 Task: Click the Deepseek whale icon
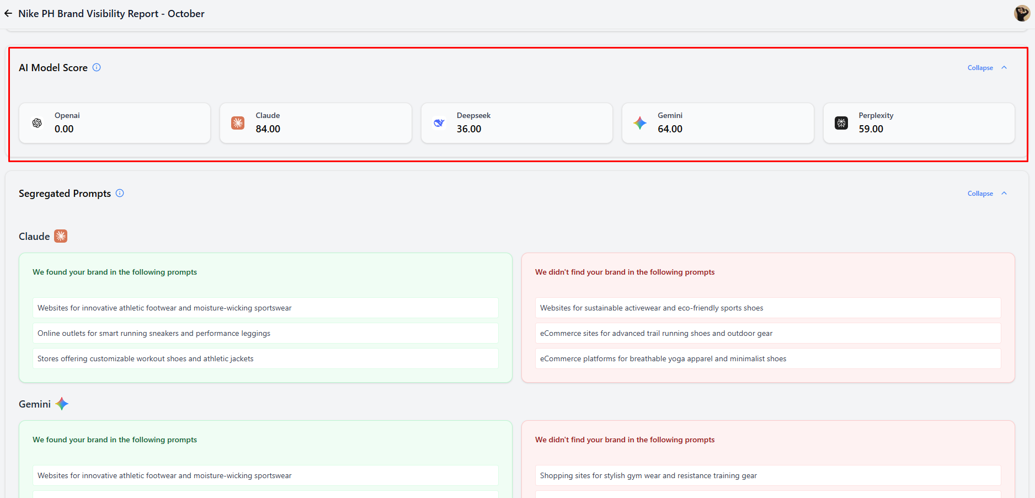pyautogui.click(x=439, y=123)
